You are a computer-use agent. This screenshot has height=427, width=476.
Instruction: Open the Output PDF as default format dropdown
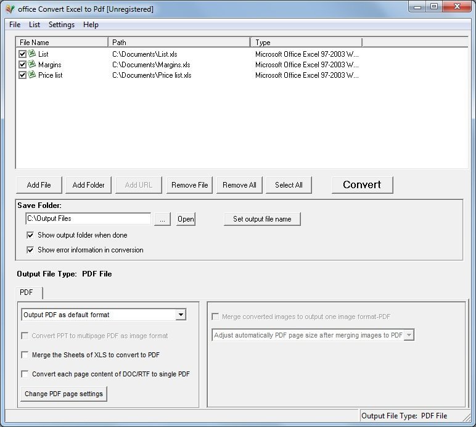[x=181, y=315]
